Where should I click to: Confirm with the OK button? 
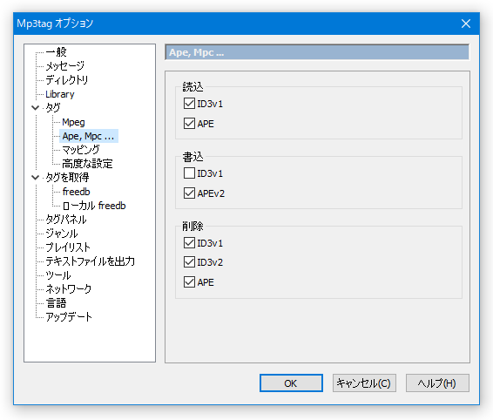coord(291,383)
